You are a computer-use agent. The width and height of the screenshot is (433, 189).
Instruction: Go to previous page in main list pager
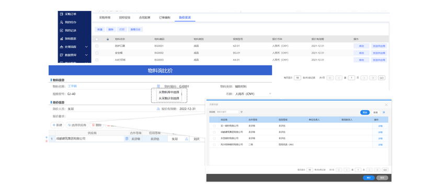(339, 78)
